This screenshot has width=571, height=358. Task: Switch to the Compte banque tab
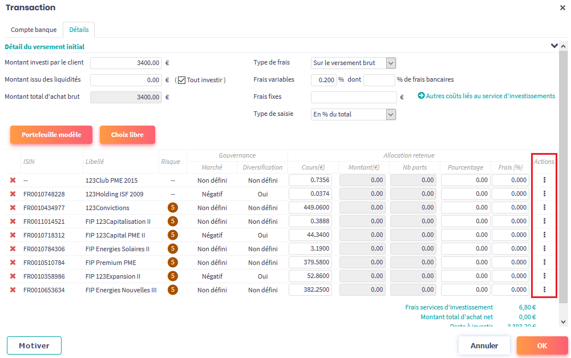34,30
